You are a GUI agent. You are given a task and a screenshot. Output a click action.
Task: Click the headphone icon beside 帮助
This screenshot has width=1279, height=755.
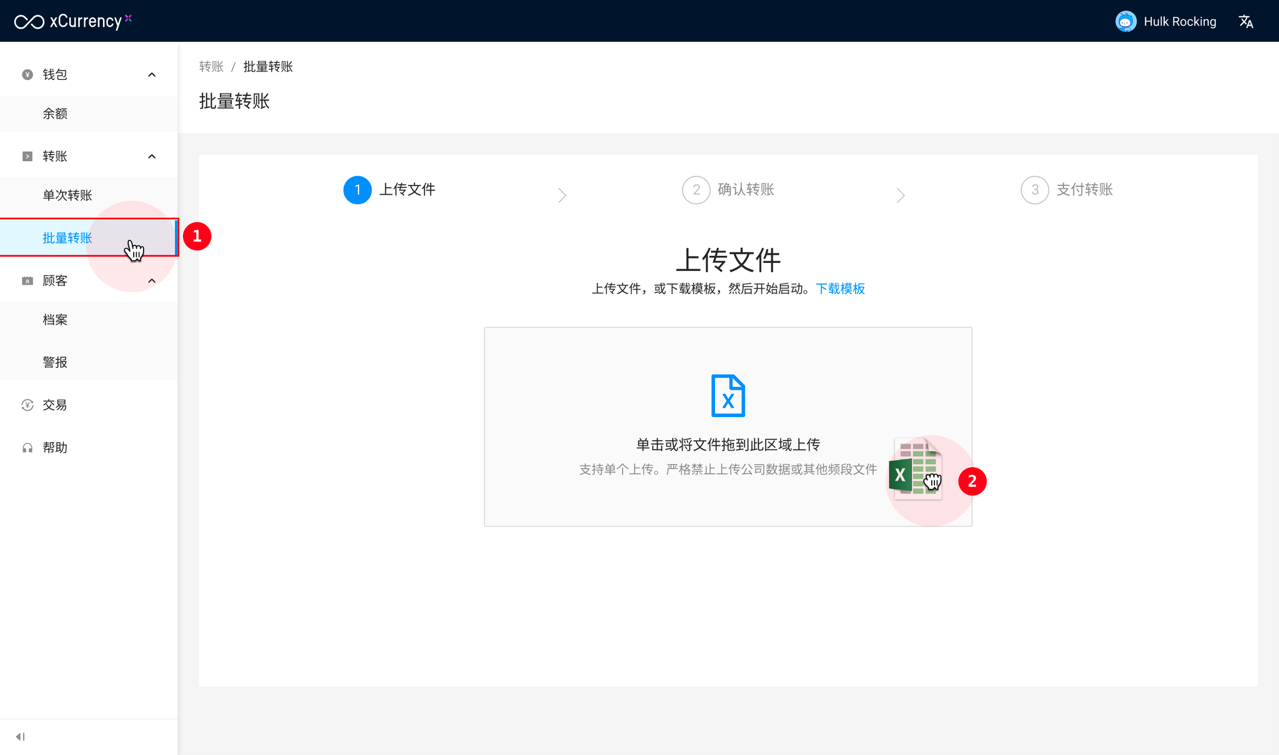[27, 448]
